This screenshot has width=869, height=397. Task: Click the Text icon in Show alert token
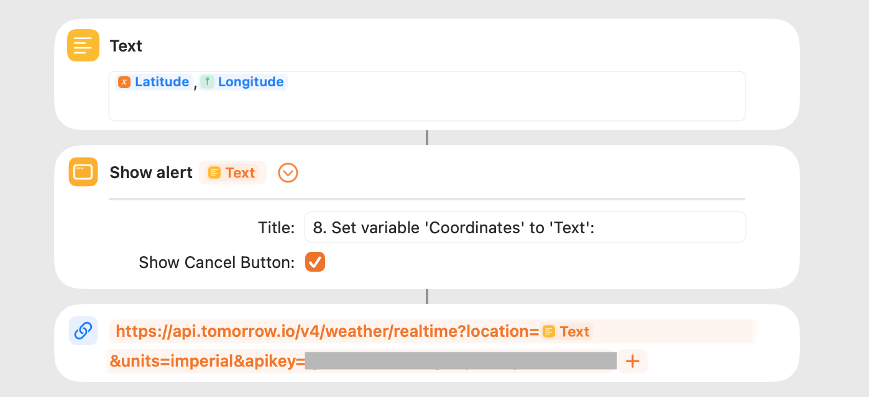tap(214, 173)
